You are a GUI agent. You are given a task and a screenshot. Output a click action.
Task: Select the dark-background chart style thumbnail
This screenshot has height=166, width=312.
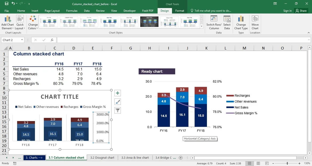coord(149,22)
